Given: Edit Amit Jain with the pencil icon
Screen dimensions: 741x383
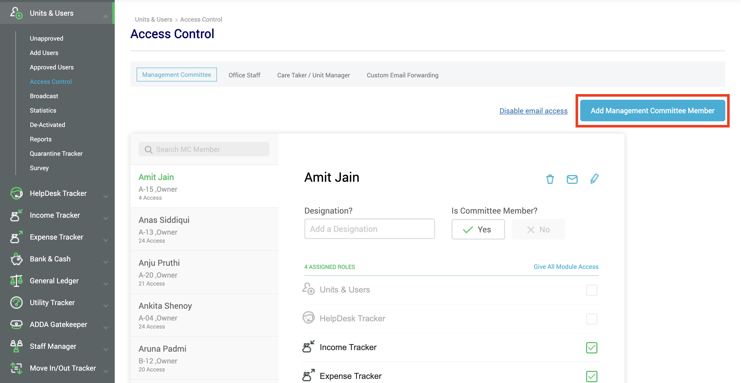Looking at the screenshot, I should point(594,179).
